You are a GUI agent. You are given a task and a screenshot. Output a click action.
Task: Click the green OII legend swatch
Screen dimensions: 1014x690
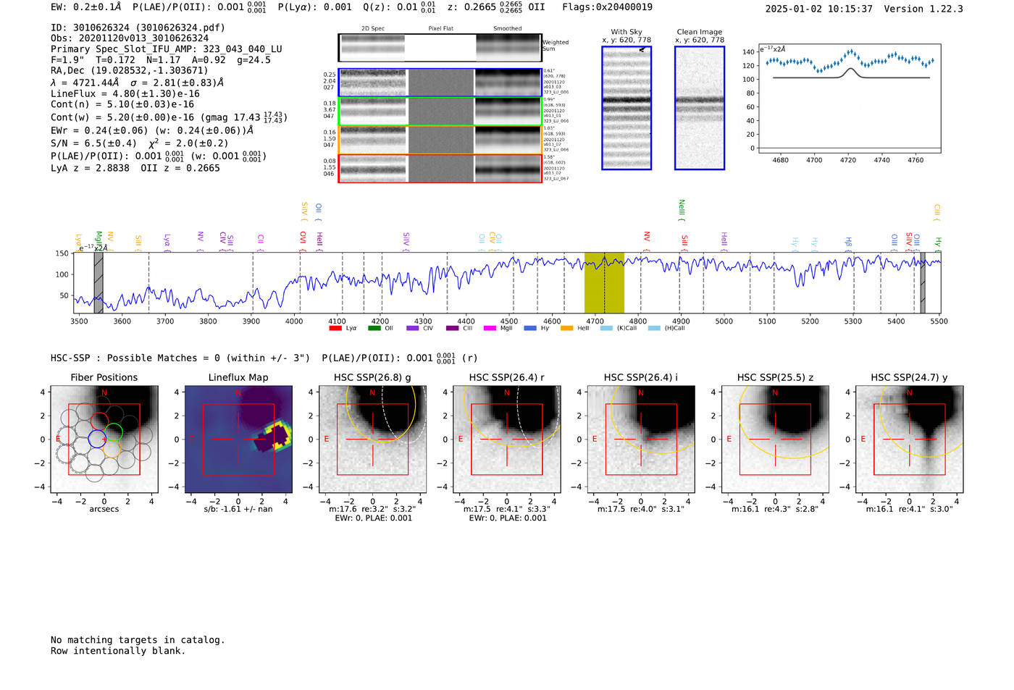coord(374,328)
